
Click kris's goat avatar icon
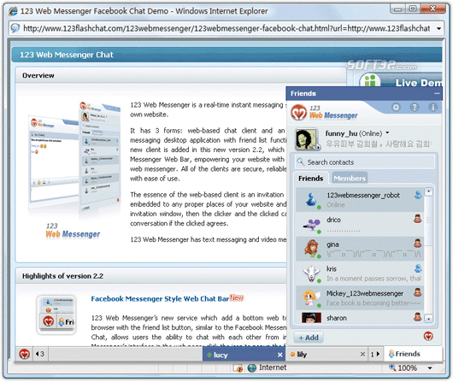point(311,273)
